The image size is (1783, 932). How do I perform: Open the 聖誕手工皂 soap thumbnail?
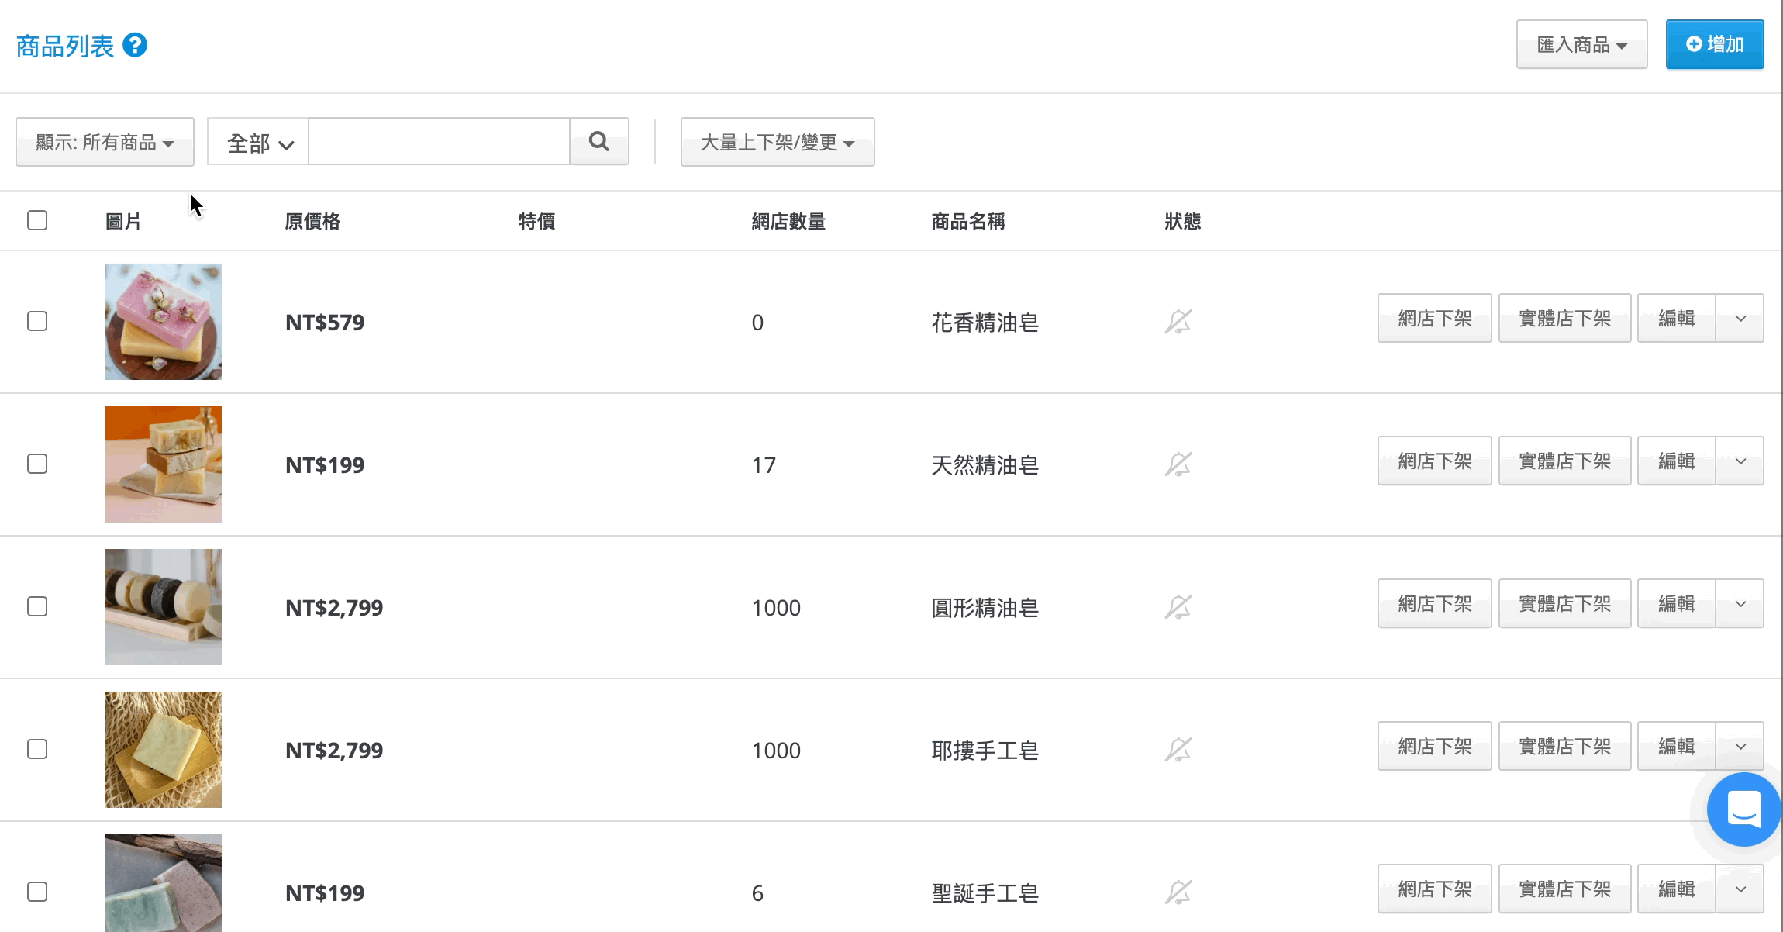tap(164, 883)
